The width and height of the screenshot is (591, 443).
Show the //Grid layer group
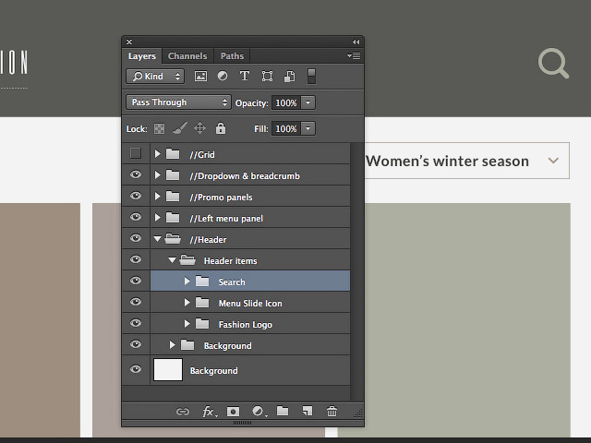[x=136, y=154]
